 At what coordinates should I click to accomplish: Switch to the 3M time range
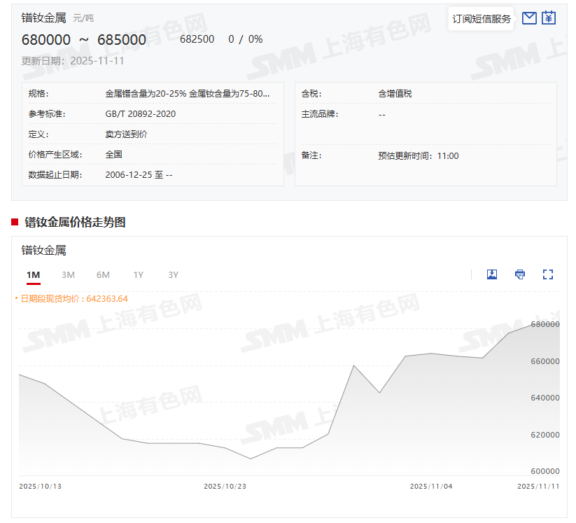coord(68,275)
